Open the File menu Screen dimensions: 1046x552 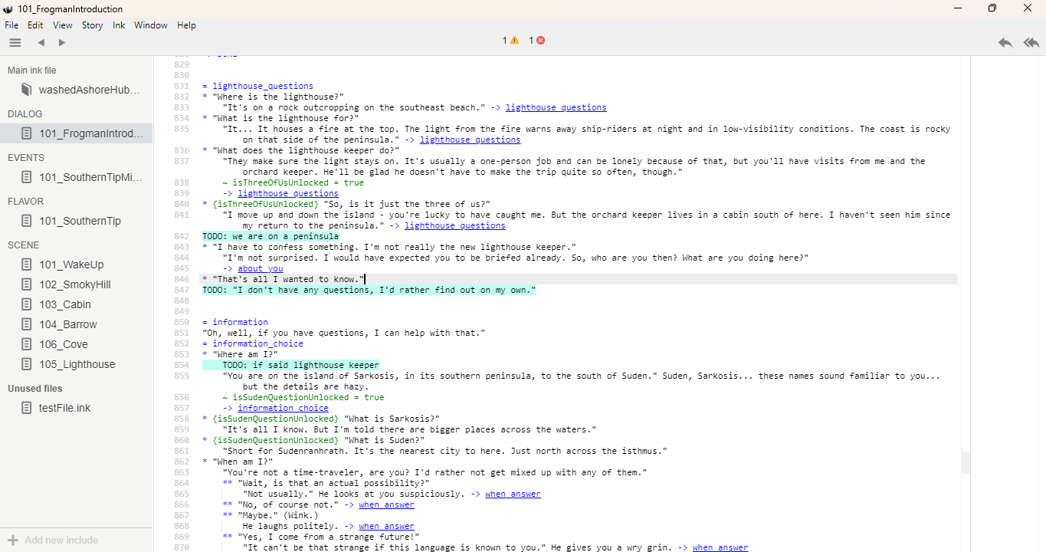coord(11,25)
